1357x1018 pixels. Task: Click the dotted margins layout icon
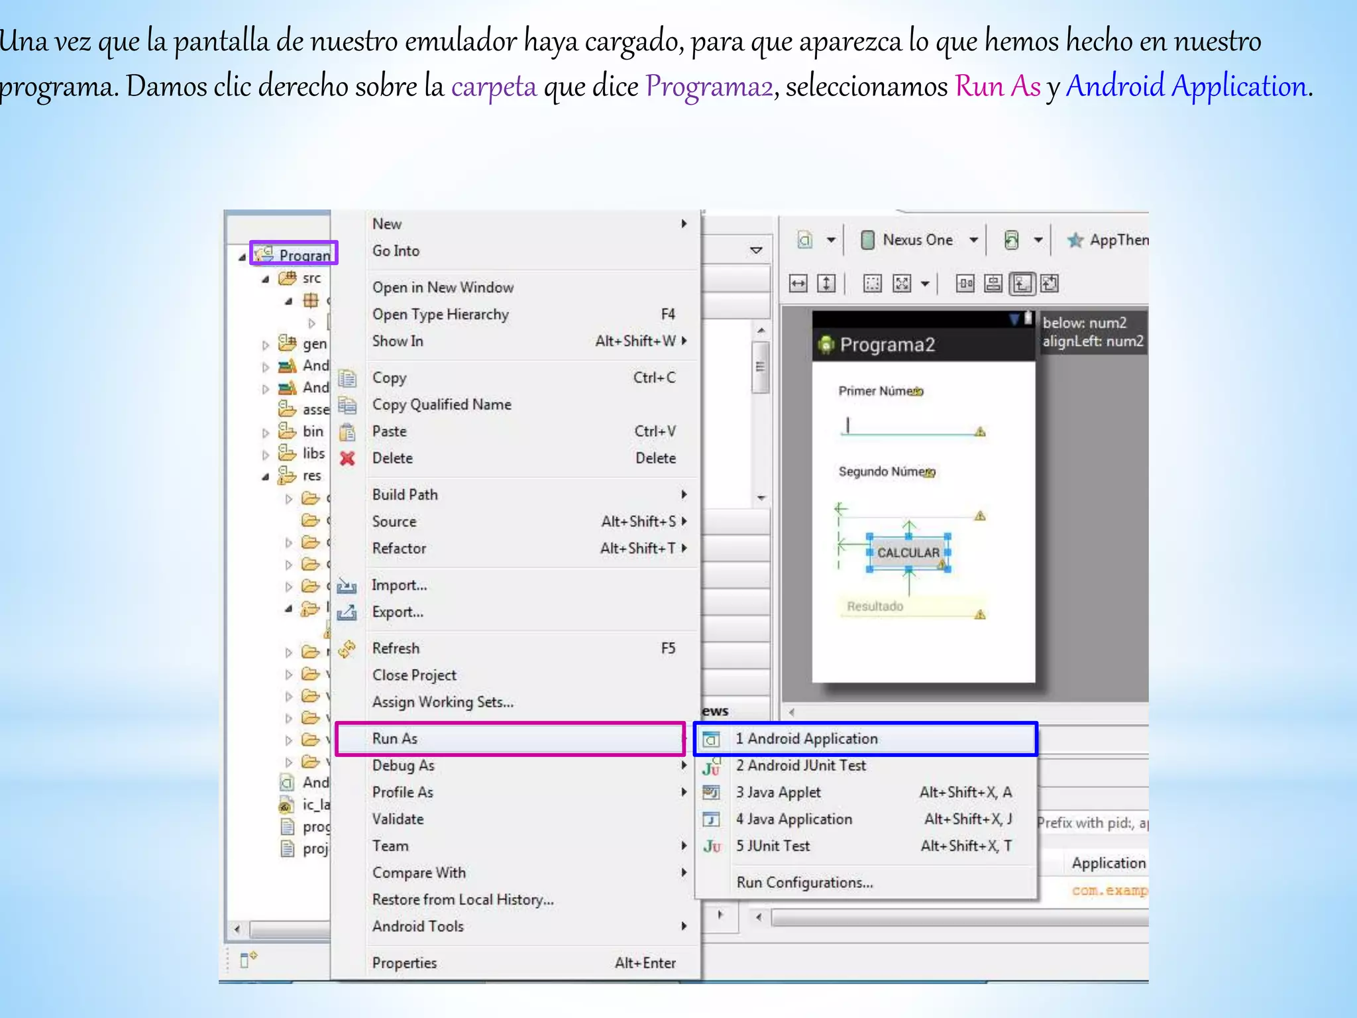pyautogui.click(x=873, y=284)
